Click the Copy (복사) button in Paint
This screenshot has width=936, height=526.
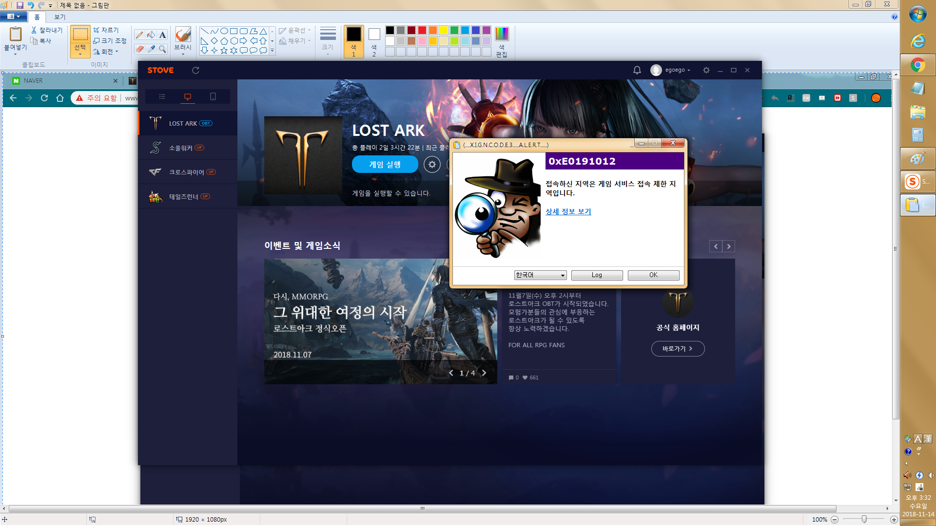pos(41,41)
